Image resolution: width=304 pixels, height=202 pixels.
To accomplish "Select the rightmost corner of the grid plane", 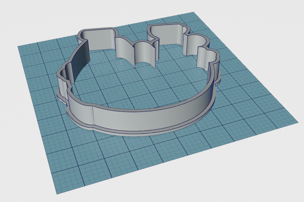I will [x=297, y=122].
